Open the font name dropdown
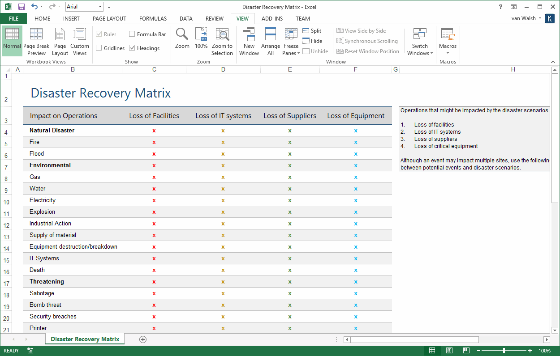Screen dimensions: 560x356 (x=100, y=7)
